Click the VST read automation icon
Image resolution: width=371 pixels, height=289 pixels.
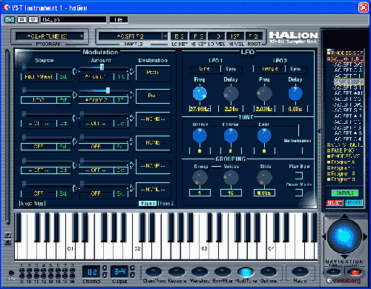[22, 19]
